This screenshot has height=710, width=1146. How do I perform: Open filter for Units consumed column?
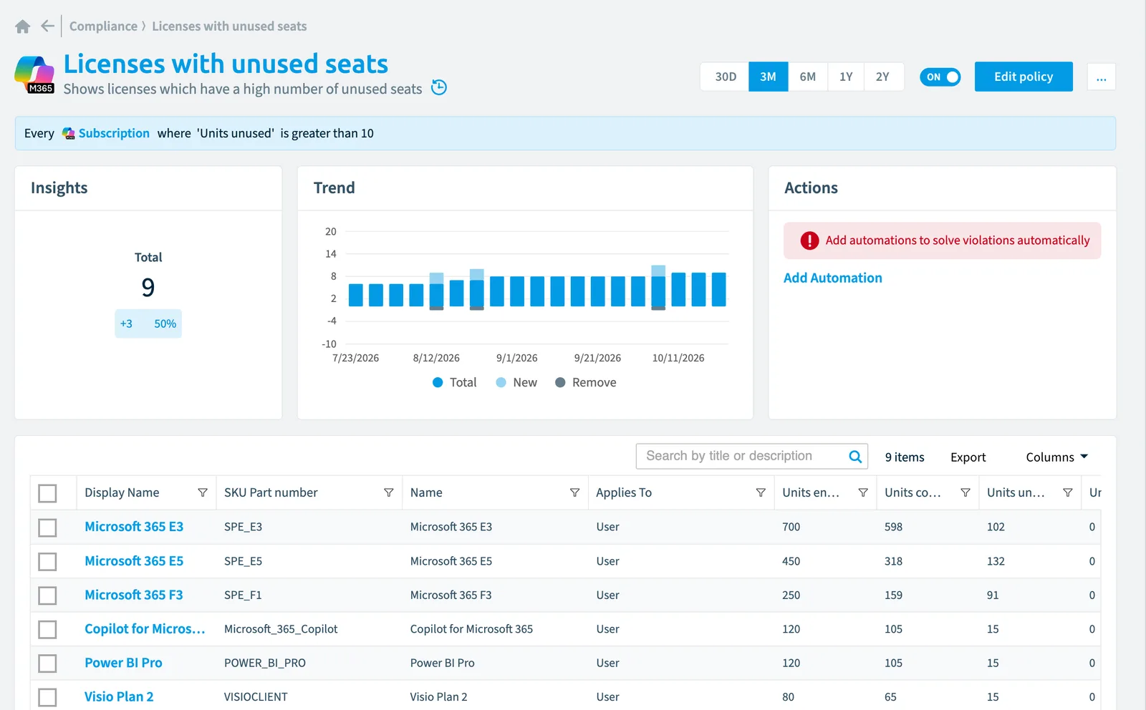pyautogui.click(x=966, y=492)
